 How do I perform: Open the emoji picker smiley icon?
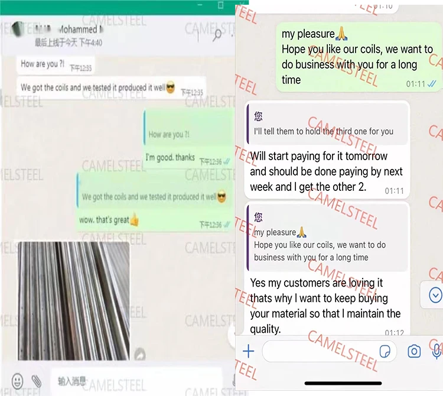click(x=18, y=381)
